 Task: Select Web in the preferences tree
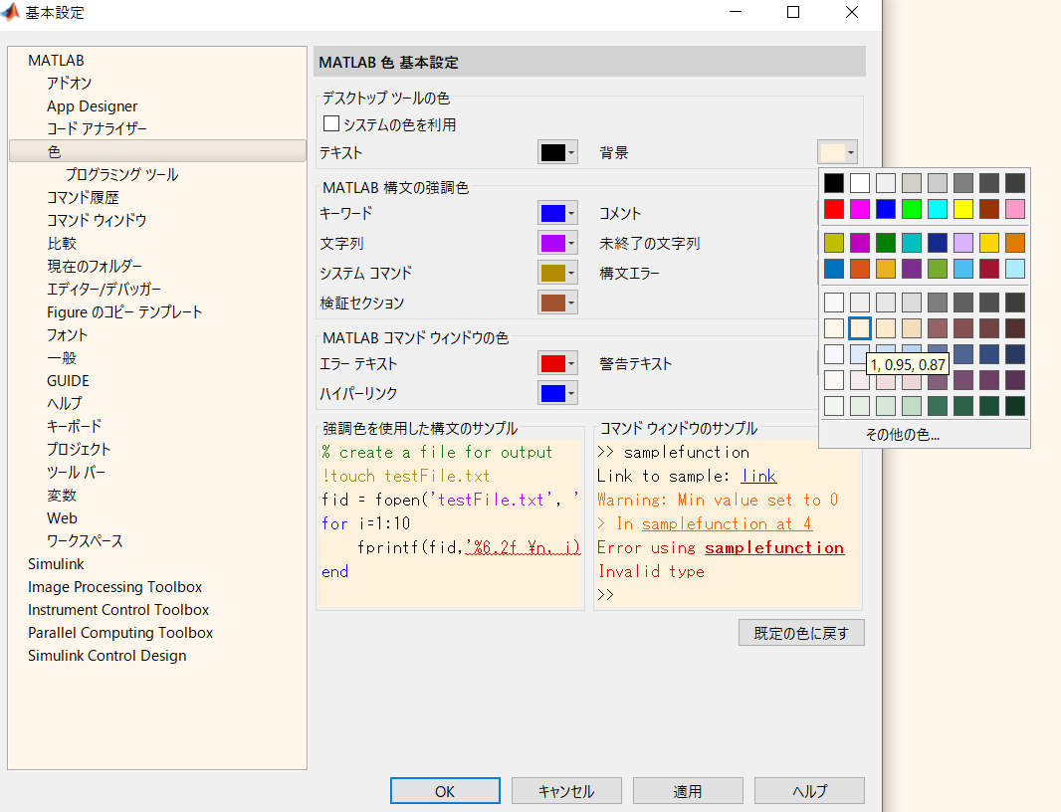pyautogui.click(x=63, y=518)
